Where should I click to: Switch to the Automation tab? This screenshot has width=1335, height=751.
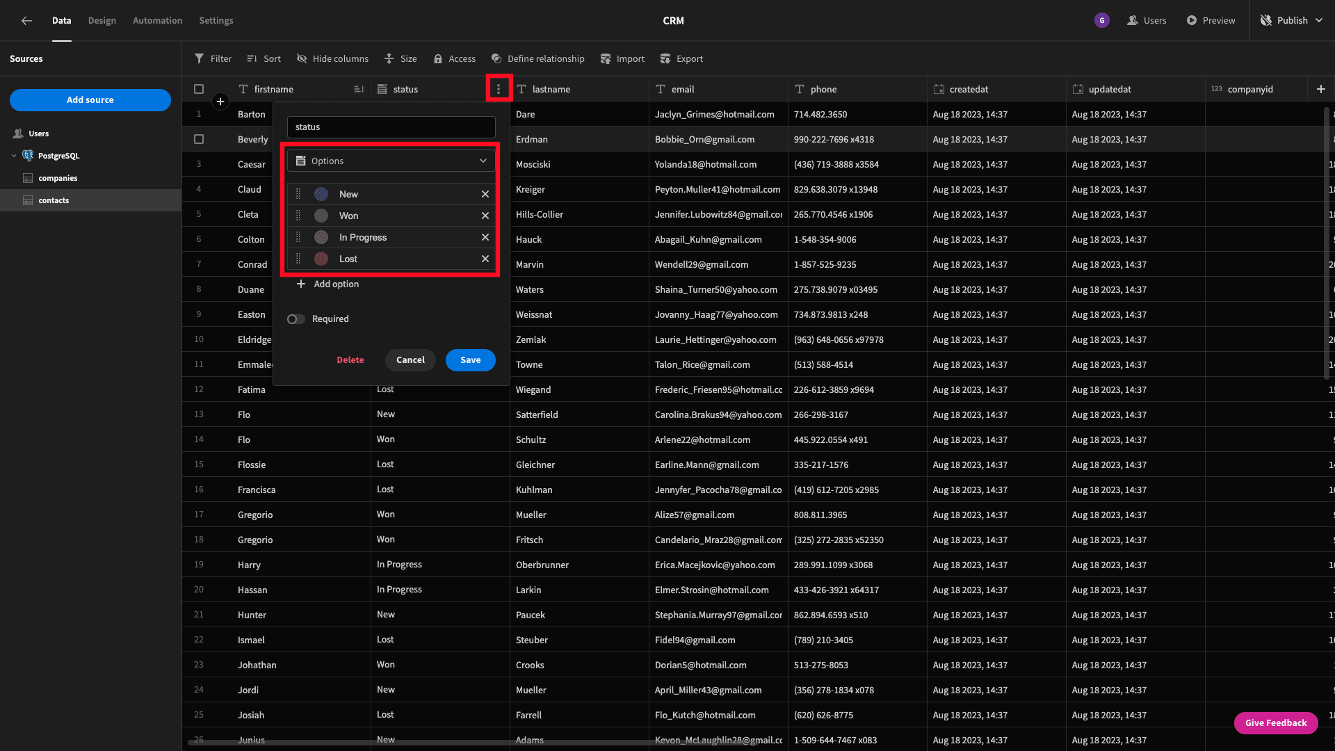[158, 20]
